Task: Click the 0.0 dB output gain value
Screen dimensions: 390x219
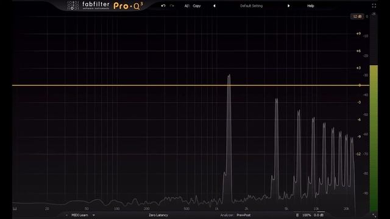Action: pos(319,215)
